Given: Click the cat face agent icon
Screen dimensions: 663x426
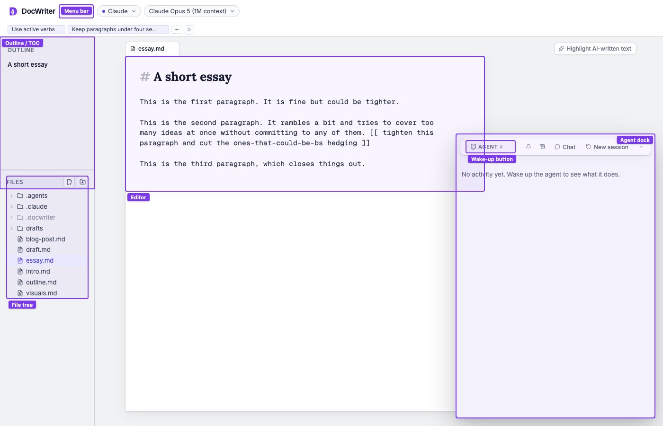Looking at the screenshot, I should point(473,147).
